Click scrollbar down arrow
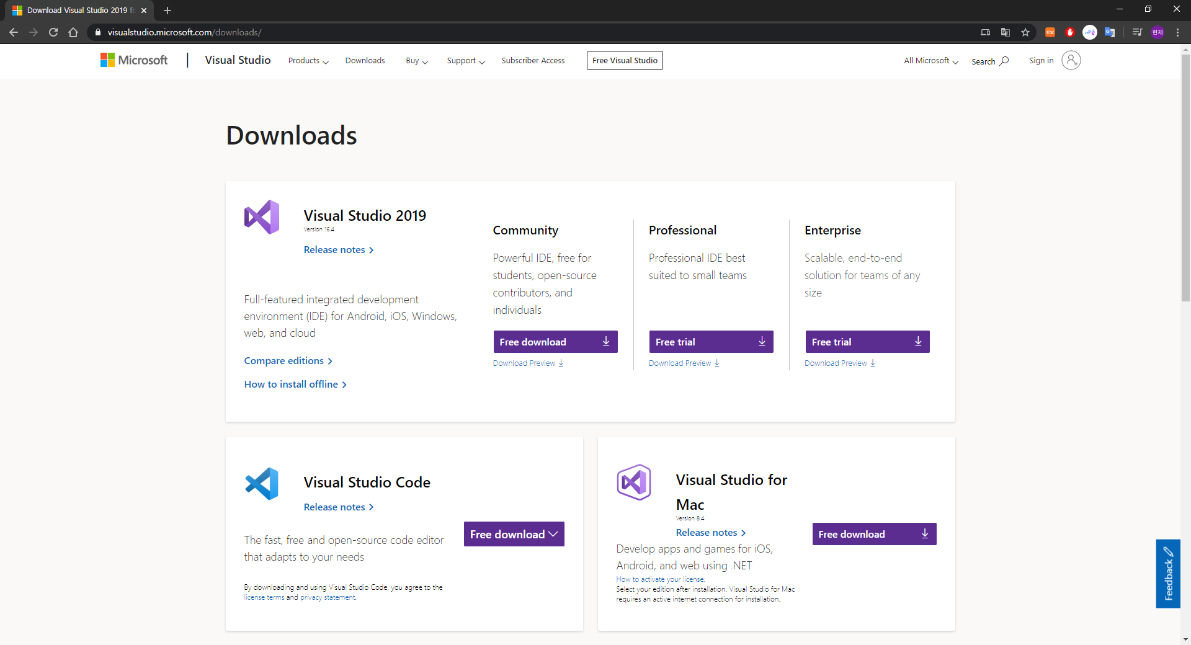 [x=1185, y=639]
